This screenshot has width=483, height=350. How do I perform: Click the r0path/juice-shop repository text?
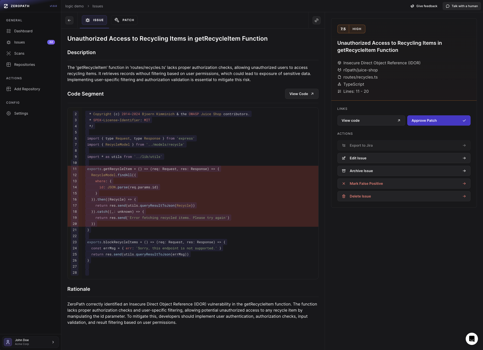pyautogui.click(x=361, y=70)
